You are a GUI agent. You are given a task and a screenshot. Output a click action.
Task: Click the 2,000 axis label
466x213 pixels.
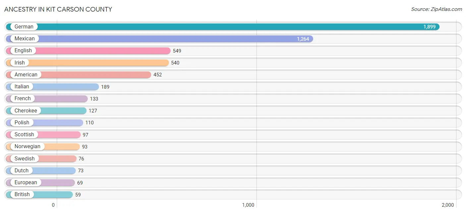[x=448, y=205]
